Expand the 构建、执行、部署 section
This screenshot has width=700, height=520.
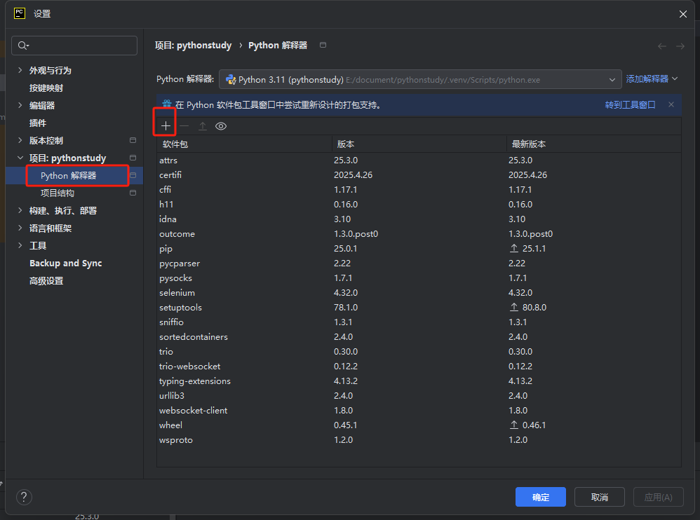(20, 210)
